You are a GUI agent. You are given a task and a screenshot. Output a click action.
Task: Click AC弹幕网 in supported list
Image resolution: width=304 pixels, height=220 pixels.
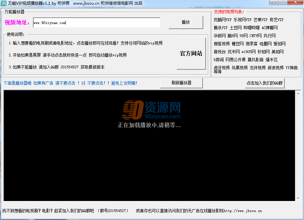tap(269, 28)
